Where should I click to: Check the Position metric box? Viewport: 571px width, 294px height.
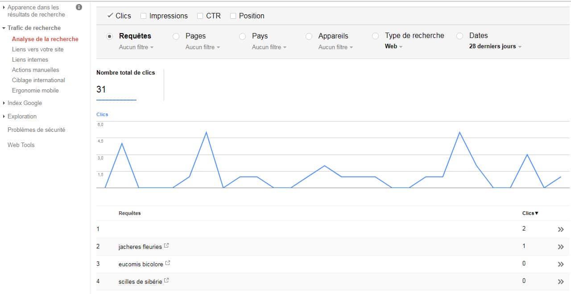tap(233, 16)
